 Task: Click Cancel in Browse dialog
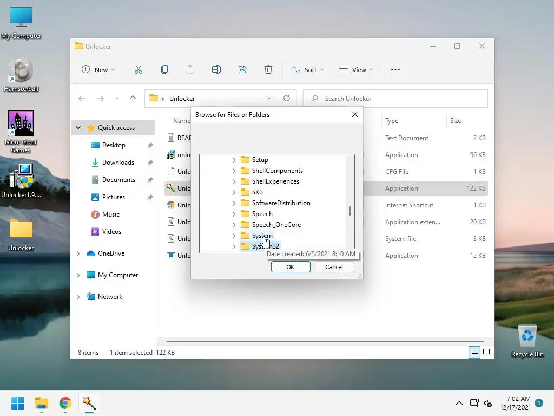click(334, 266)
